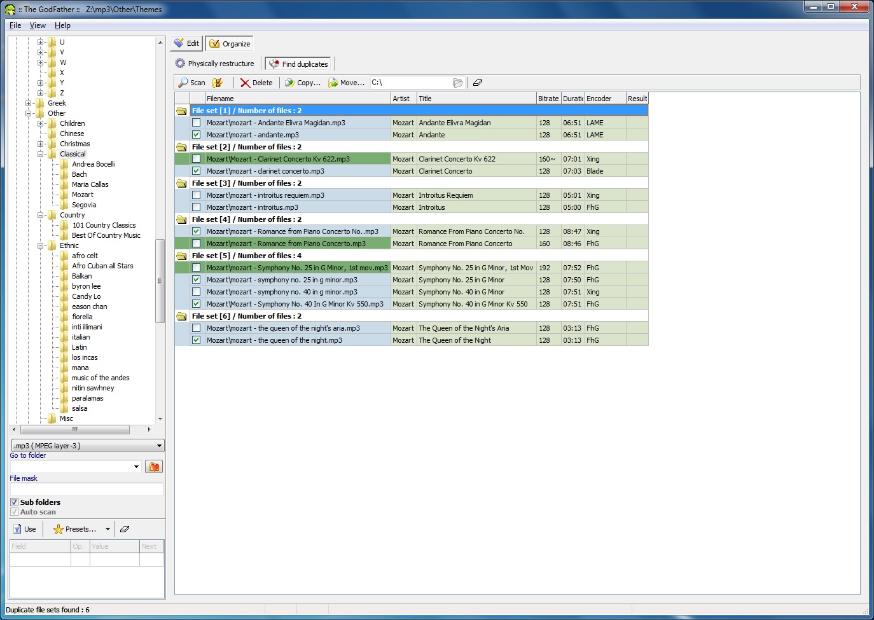Click the Move... toolbar button
Image resolution: width=874 pixels, height=620 pixels.
click(346, 83)
